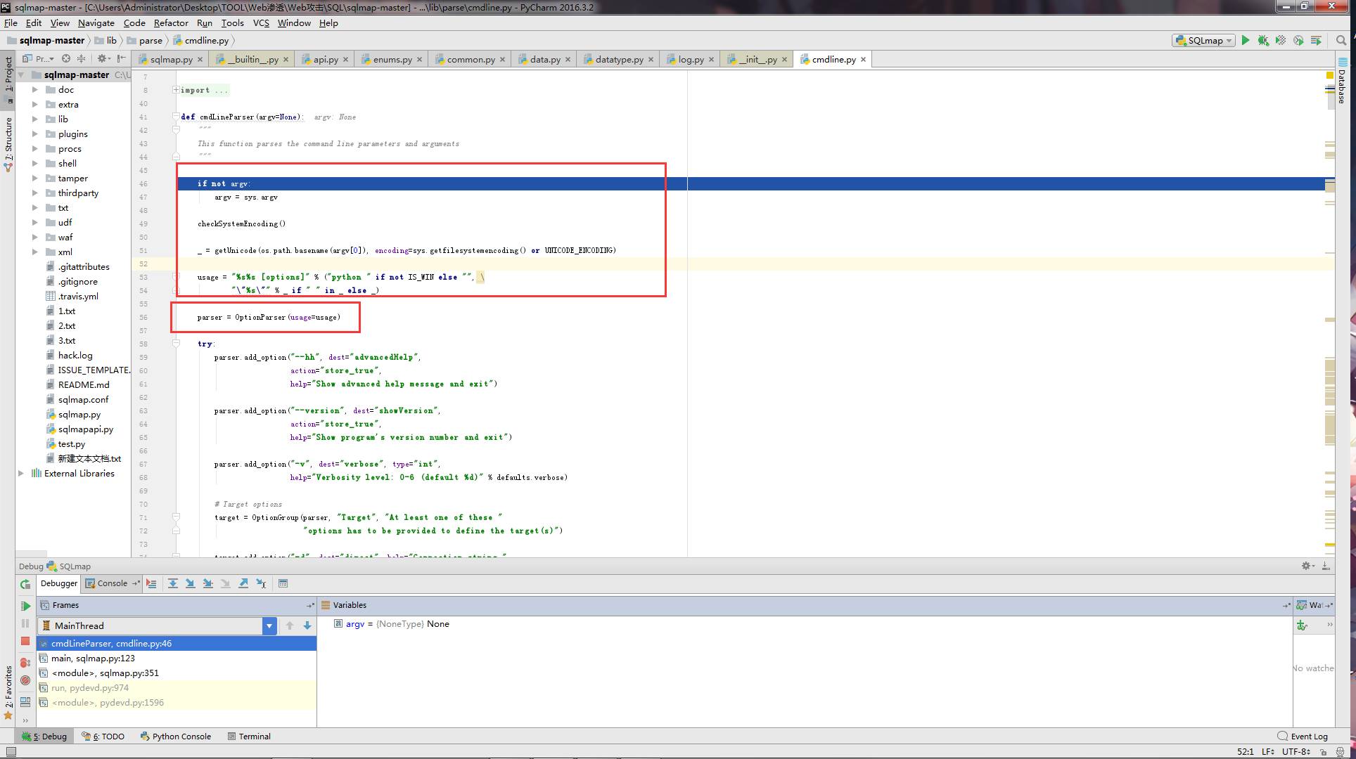1356x759 pixels.
Task: Rerun SQLmap debug session icon
Action: tap(25, 584)
